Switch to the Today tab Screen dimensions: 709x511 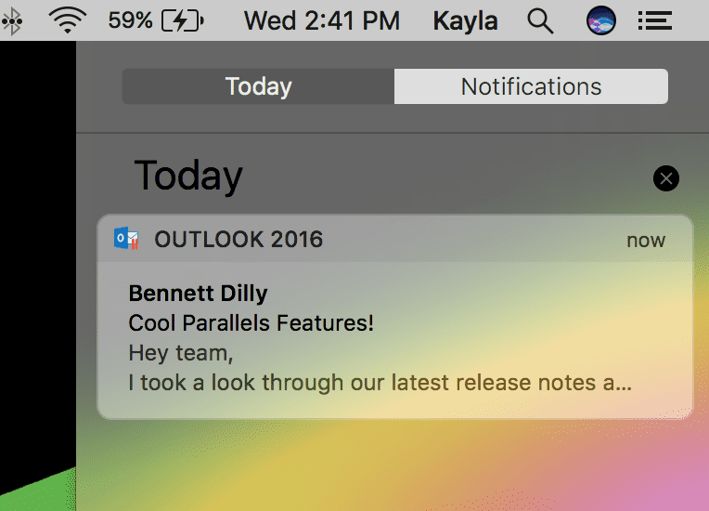tap(258, 86)
